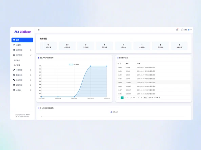Click the globe icon in sidebar

14,90
